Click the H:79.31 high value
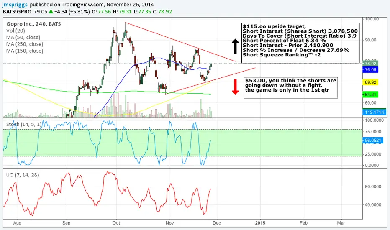 [122, 12]
